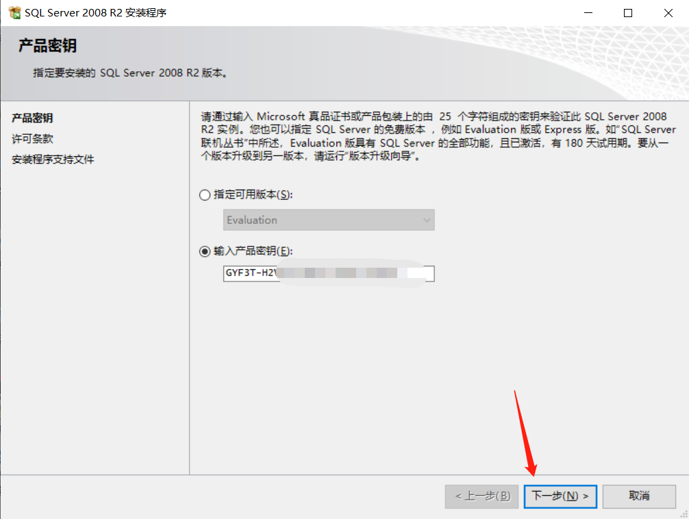689x519 pixels.
Task: Select 许可条款 step in the sidebar
Action: 32,139
